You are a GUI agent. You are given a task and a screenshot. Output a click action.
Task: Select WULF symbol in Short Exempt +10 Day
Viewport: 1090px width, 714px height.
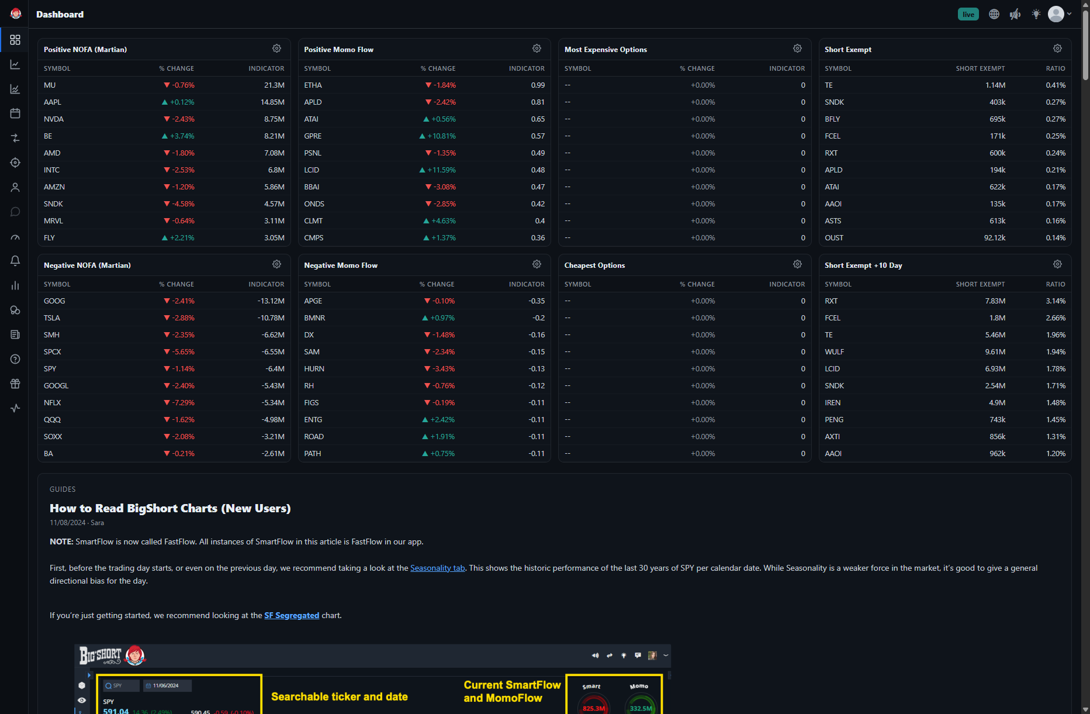(x=834, y=351)
